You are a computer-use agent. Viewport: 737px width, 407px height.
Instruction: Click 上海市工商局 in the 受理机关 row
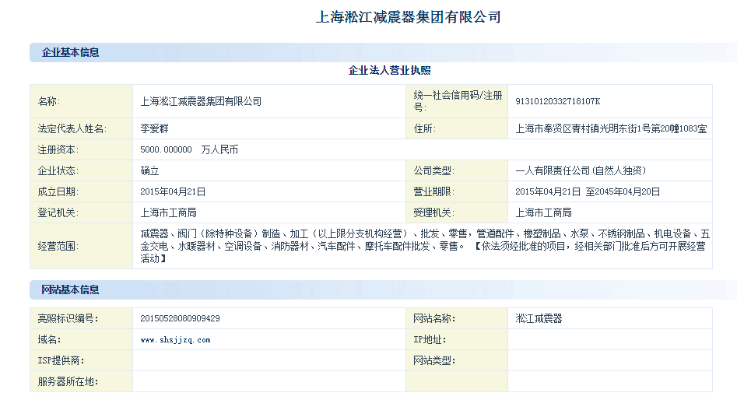click(543, 212)
